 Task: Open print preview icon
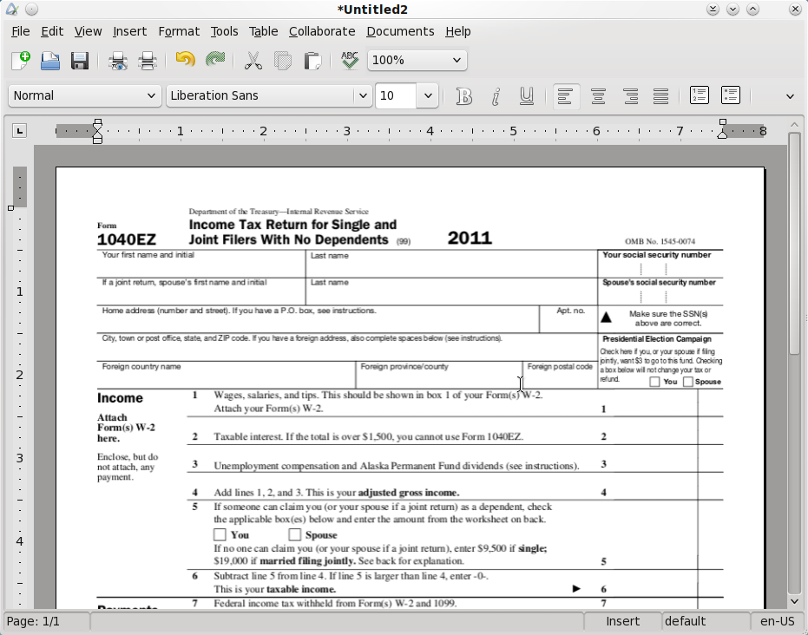(x=118, y=61)
